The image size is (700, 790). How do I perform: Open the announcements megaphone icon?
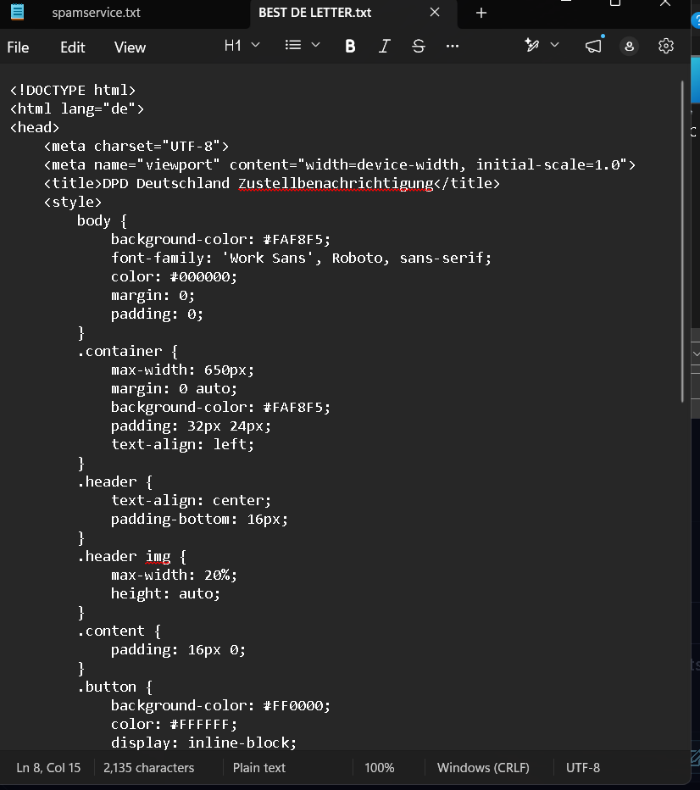[x=594, y=46]
